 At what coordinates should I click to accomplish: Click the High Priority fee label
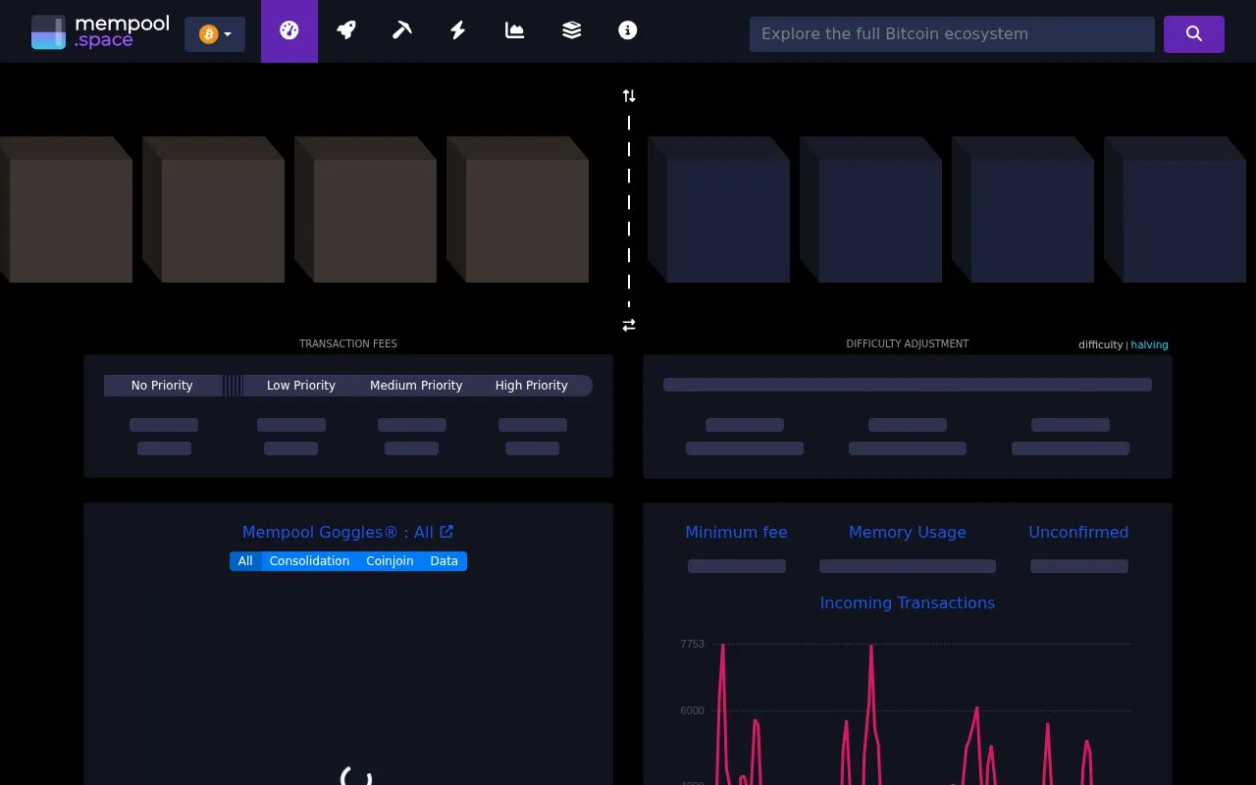click(x=532, y=386)
